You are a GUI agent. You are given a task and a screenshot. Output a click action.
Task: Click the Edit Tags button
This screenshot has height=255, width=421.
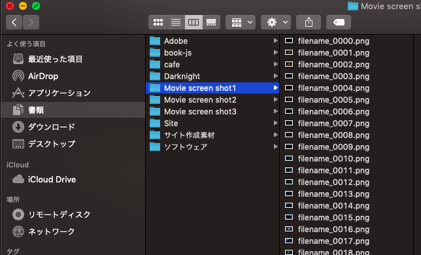pyautogui.click(x=339, y=22)
